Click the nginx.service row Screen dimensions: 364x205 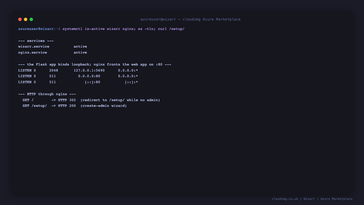point(53,52)
